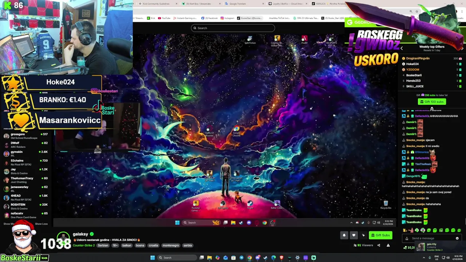Viewport: 466px width, 262px height.
Task: Click DrogiraniPingviin in top gifters
Action: pos(418,58)
